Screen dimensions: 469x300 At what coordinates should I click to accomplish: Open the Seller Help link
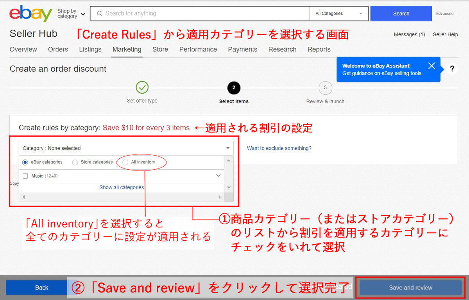tap(446, 35)
